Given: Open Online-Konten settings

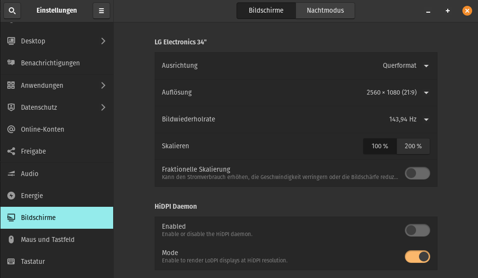Looking at the screenshot, I should (x=57, y=129).
